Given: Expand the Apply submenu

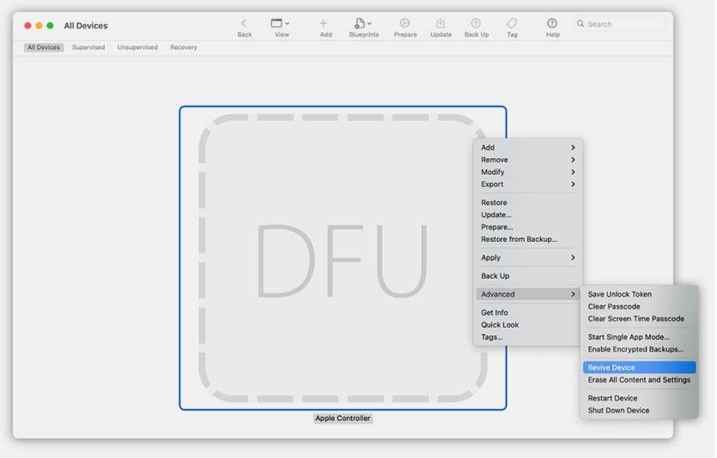Looking at the screenshot, I should [x=527, y=257].
